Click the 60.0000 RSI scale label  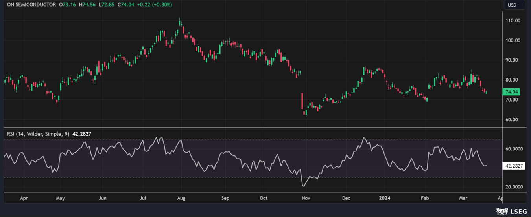514,149
